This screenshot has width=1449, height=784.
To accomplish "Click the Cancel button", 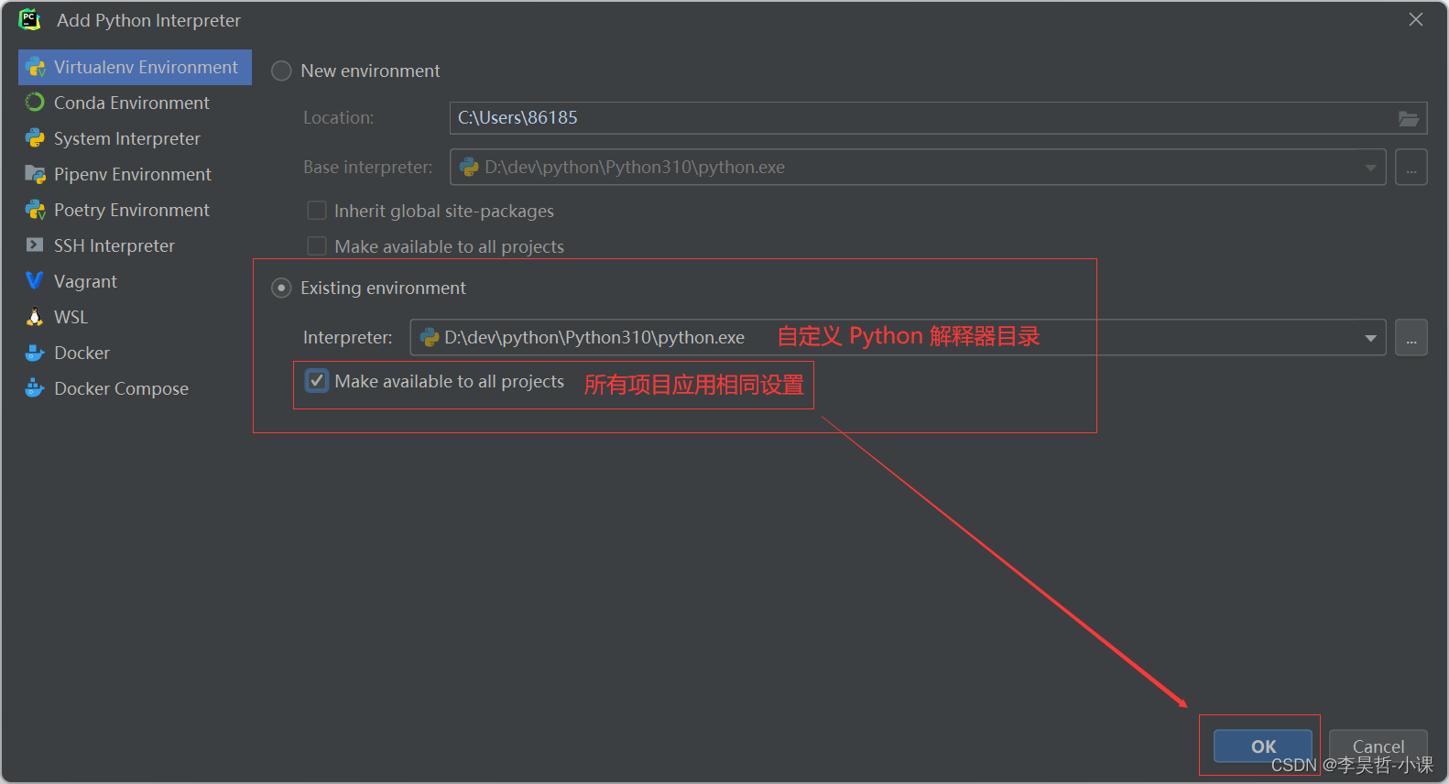I will pyautogui.click(x=1378, y=746).
